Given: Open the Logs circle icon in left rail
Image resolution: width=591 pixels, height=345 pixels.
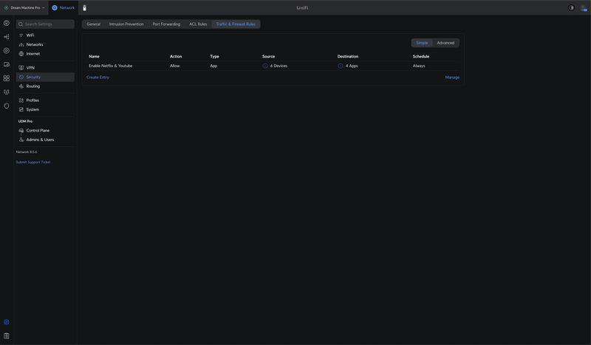Looking at the screenshot, I should tap(7, 106).
